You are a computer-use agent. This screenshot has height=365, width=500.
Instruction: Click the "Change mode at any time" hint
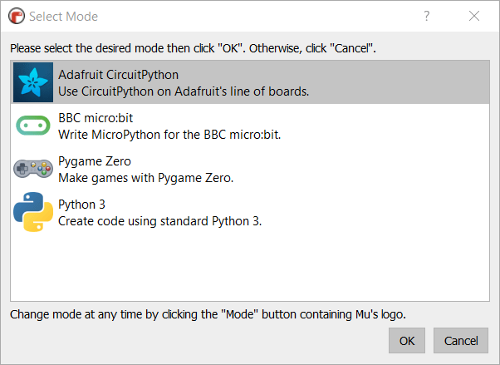pos(208,313)
